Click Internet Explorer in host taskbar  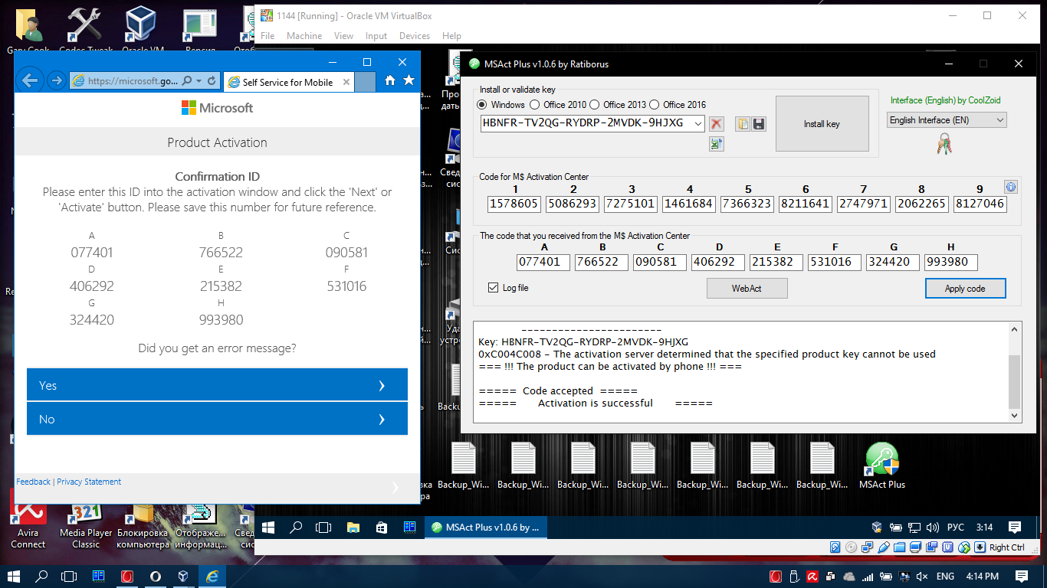click(212, 576)
